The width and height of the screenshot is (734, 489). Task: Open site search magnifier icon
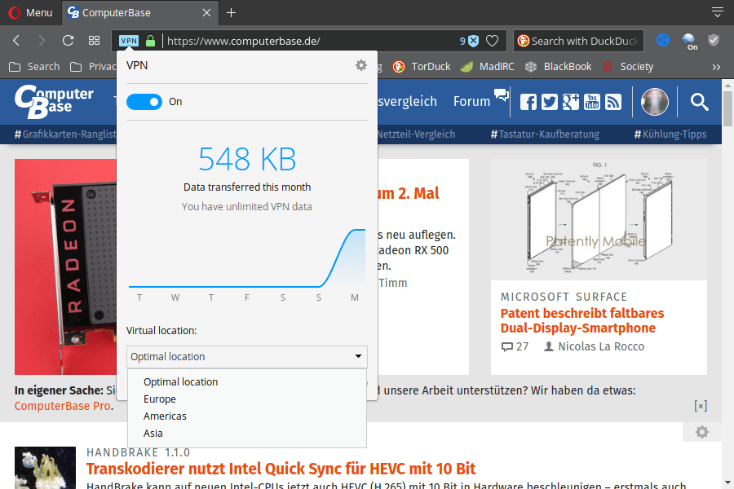click(x=700, y=102)
